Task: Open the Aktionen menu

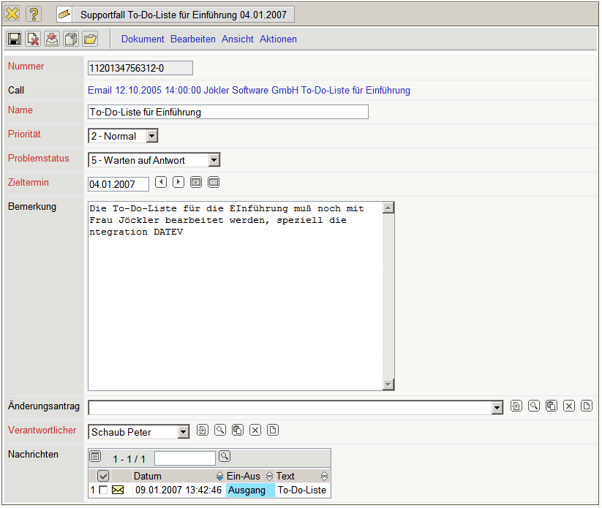Action: [278, 39]
